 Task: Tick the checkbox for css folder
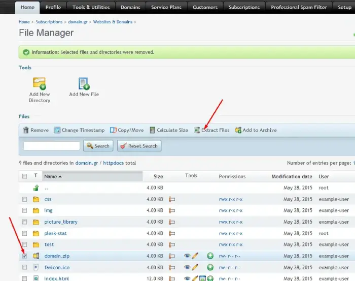(24, 199)
